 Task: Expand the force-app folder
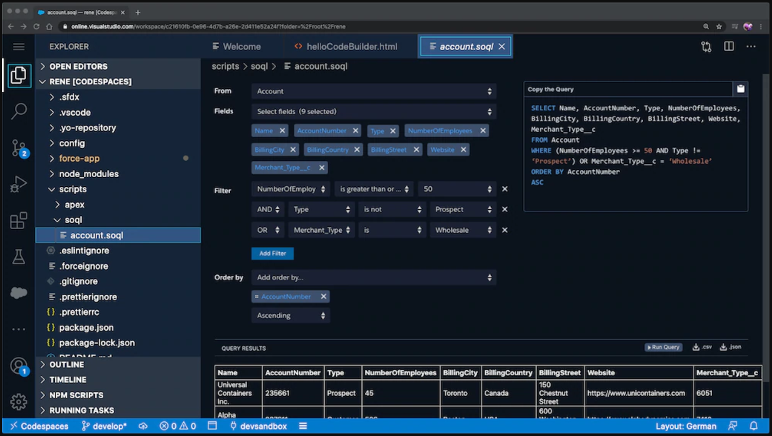79,159
